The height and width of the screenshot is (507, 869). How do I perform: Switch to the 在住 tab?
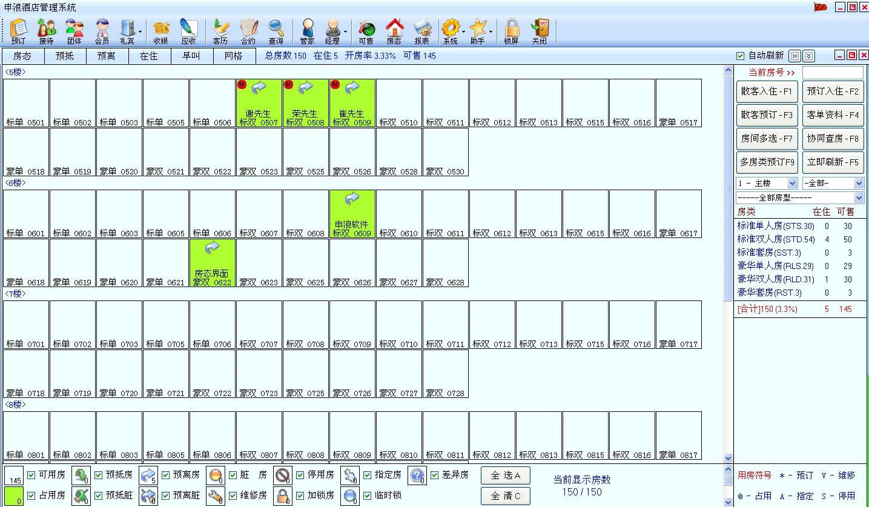coord(148,56)
